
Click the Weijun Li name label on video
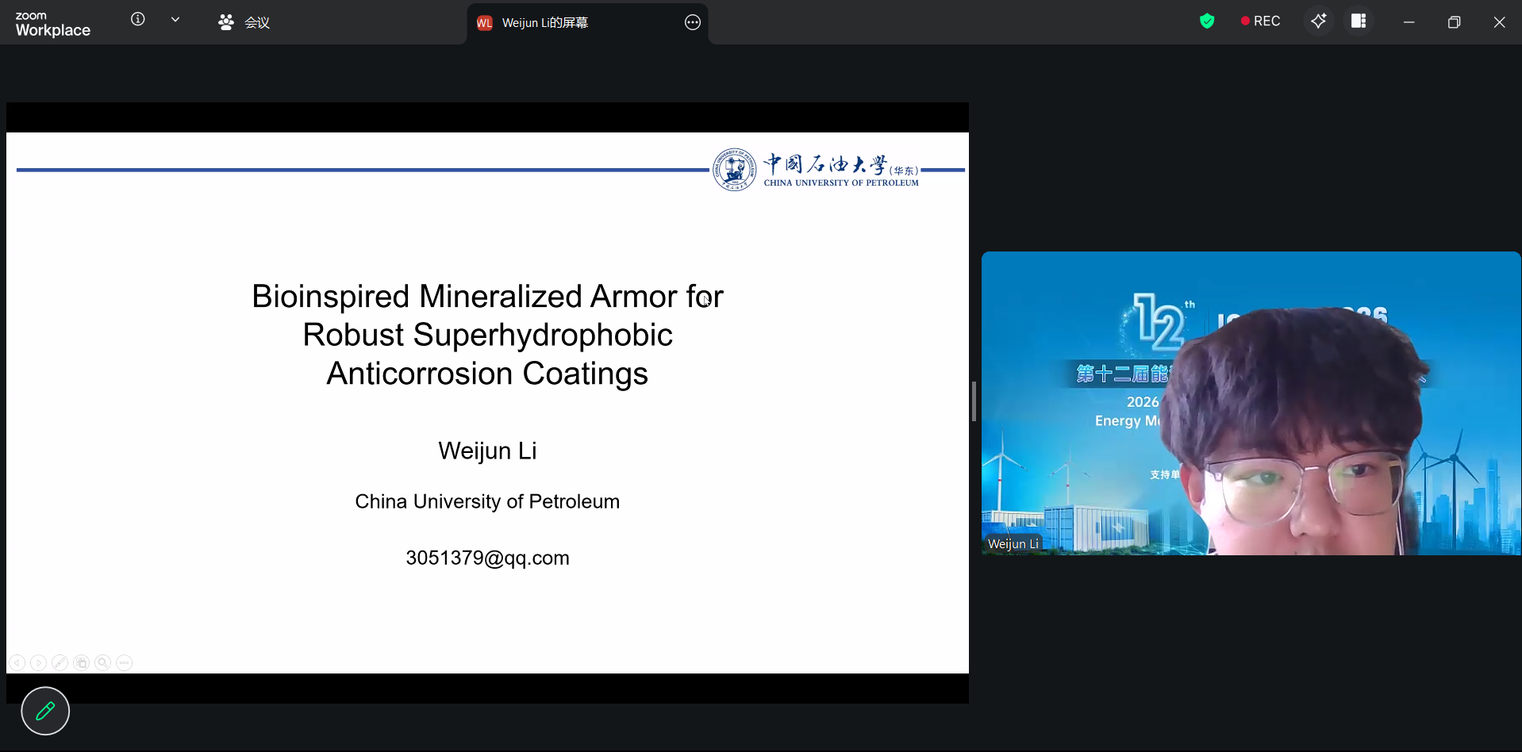[x=1013, y=543]
